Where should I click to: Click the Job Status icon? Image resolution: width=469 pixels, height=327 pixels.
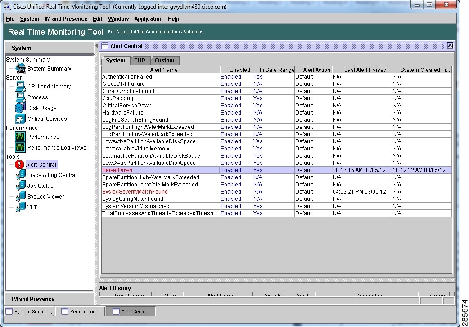(x=20, y=186)
